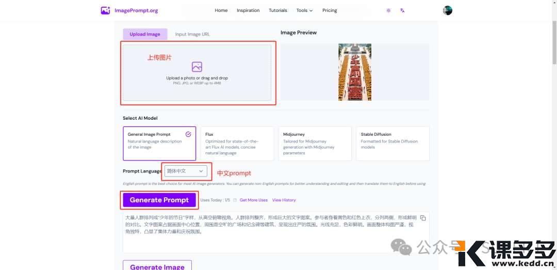Open the language translation icon

(402, 10)
